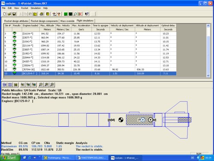Click the yellow notes icon in toolbar
The width and height of the screenshot is (214, 161).
tap(35, 14)
